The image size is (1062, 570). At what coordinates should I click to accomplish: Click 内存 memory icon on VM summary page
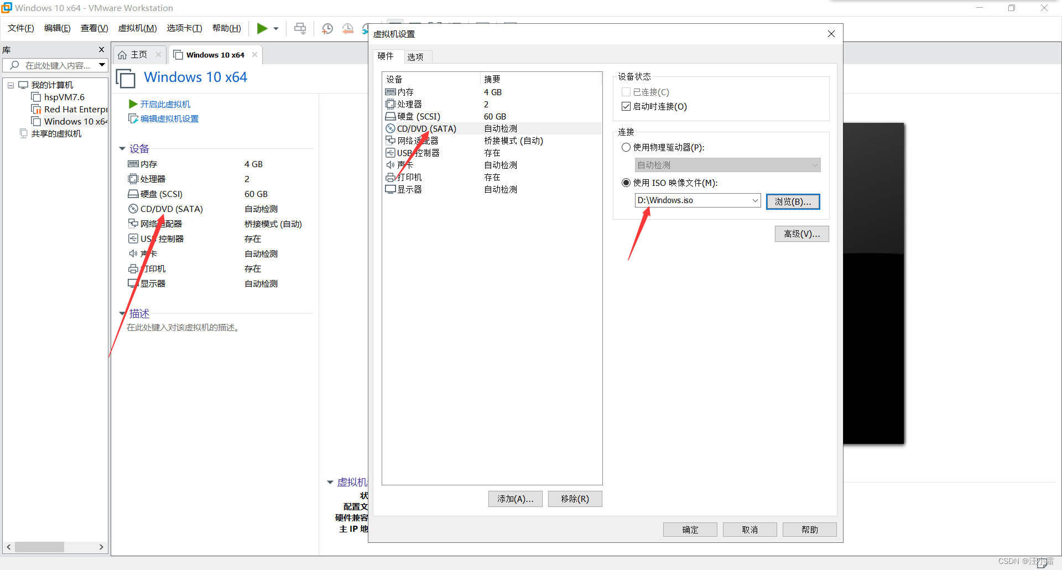pos(133,164)
